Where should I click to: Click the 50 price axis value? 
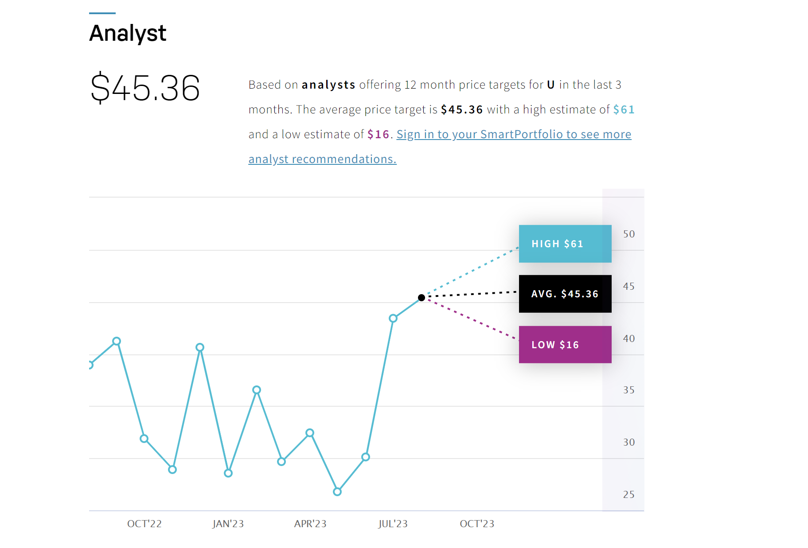point(629,234)
